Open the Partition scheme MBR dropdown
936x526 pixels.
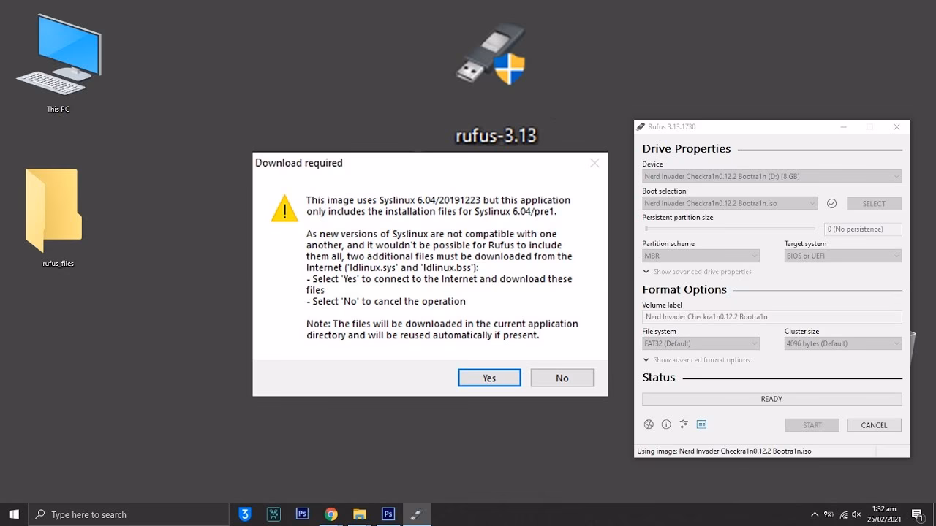point(701,256)
